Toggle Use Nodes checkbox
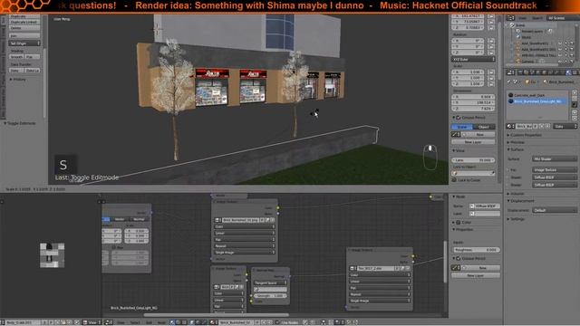580x326 pixels. [x=277, y=322]
